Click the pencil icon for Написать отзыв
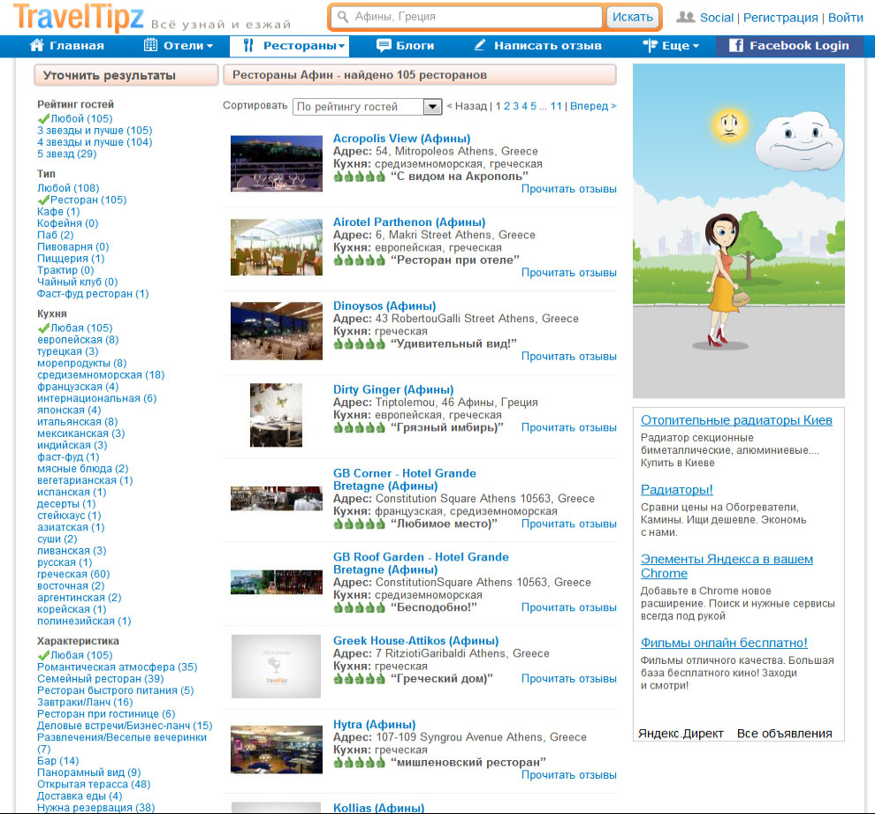The width and height of the screenshot is (875, 814). 480,46
